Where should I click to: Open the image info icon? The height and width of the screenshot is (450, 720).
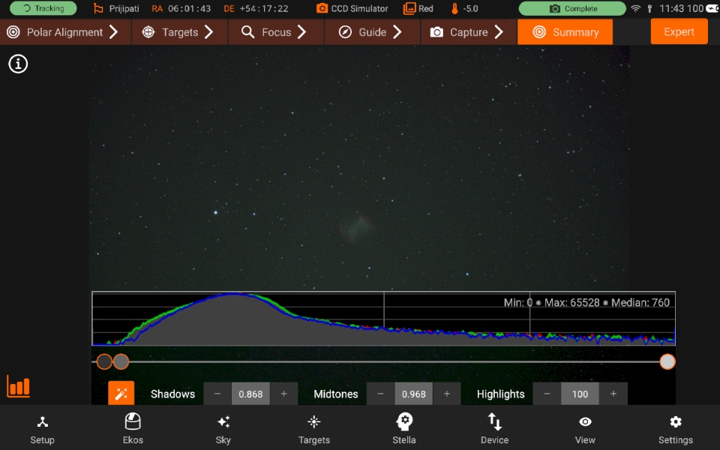tap(18, 64)
